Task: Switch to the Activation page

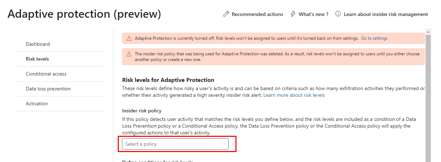Action: coord(37,104)
